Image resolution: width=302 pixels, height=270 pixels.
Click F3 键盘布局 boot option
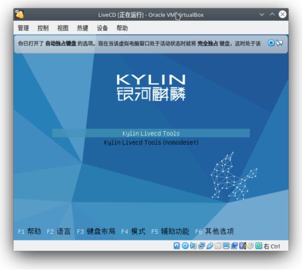click(96, 231)
